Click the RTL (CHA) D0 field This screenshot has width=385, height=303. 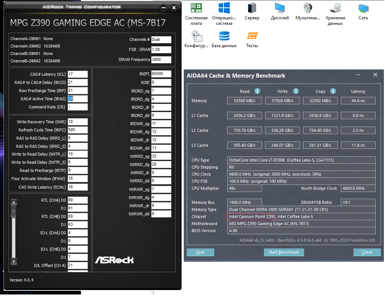tap(78, 200)
